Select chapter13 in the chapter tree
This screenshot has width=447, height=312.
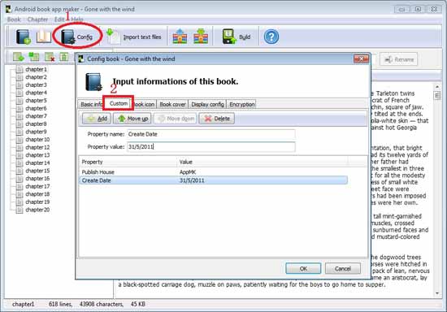[37, 155]
